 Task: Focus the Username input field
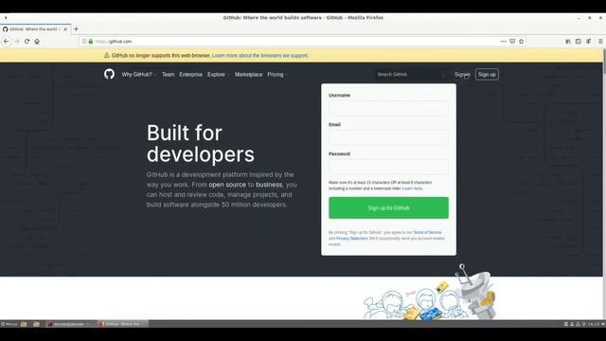click(388, 108)
